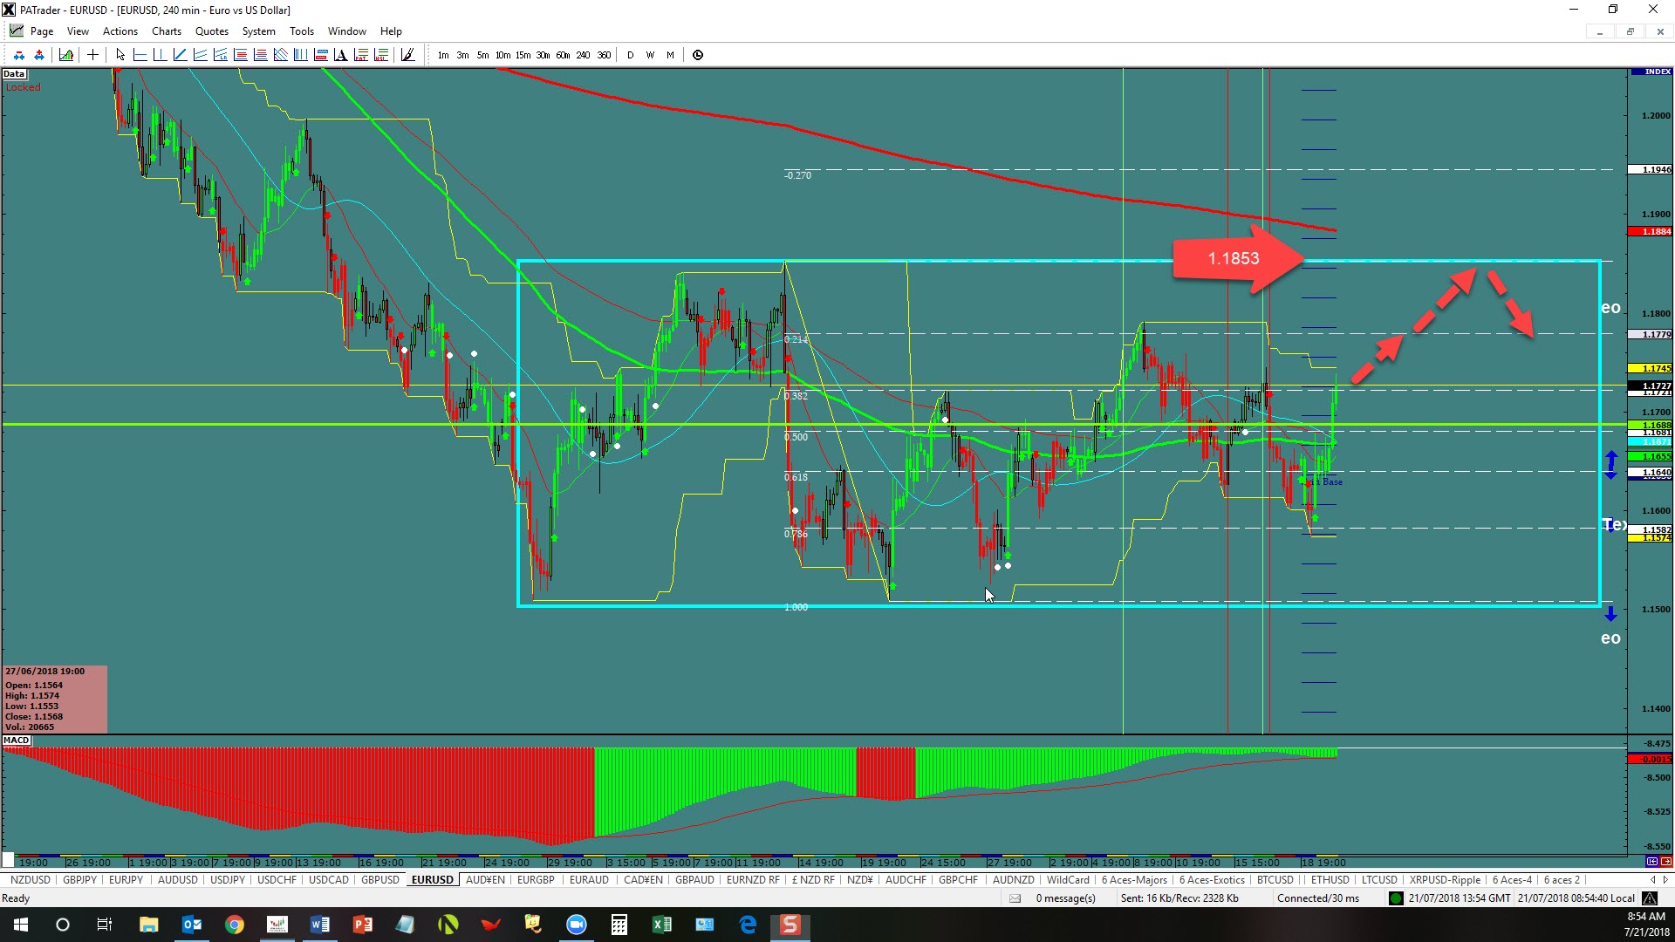Switch chart to 60m timeframe

[x=563, y=55]
